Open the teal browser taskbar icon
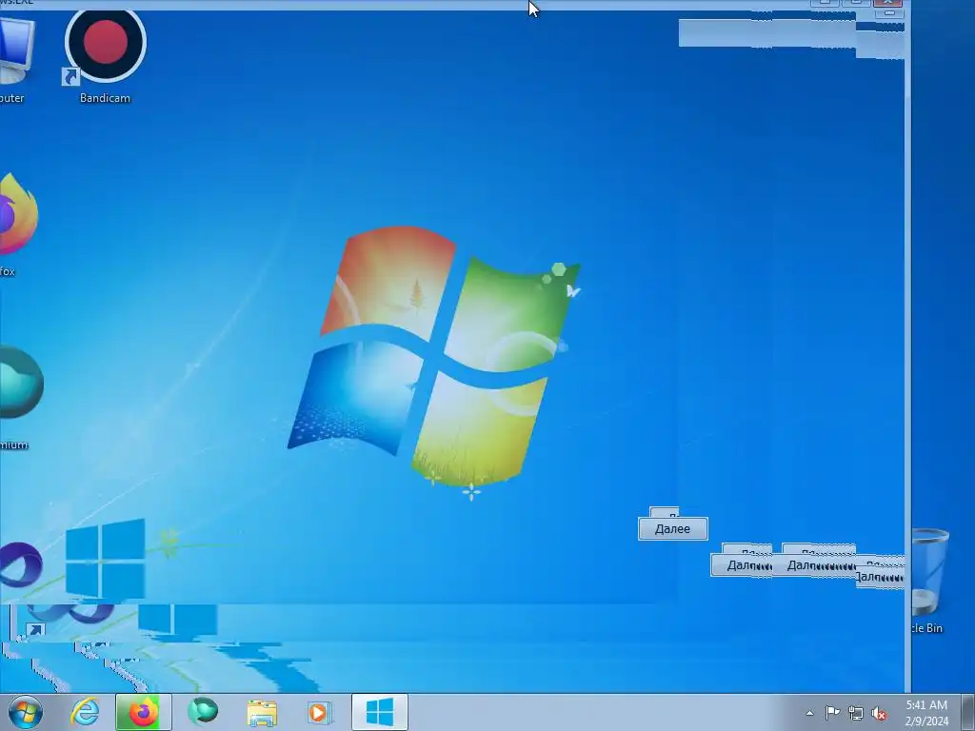Screen dimensions: 975x731 click(x=203, y=712)
